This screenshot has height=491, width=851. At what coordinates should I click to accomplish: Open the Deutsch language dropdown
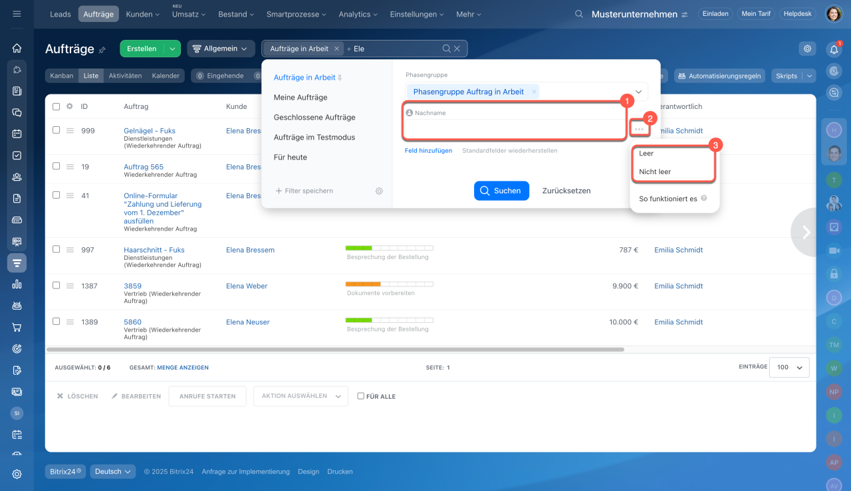113,472
